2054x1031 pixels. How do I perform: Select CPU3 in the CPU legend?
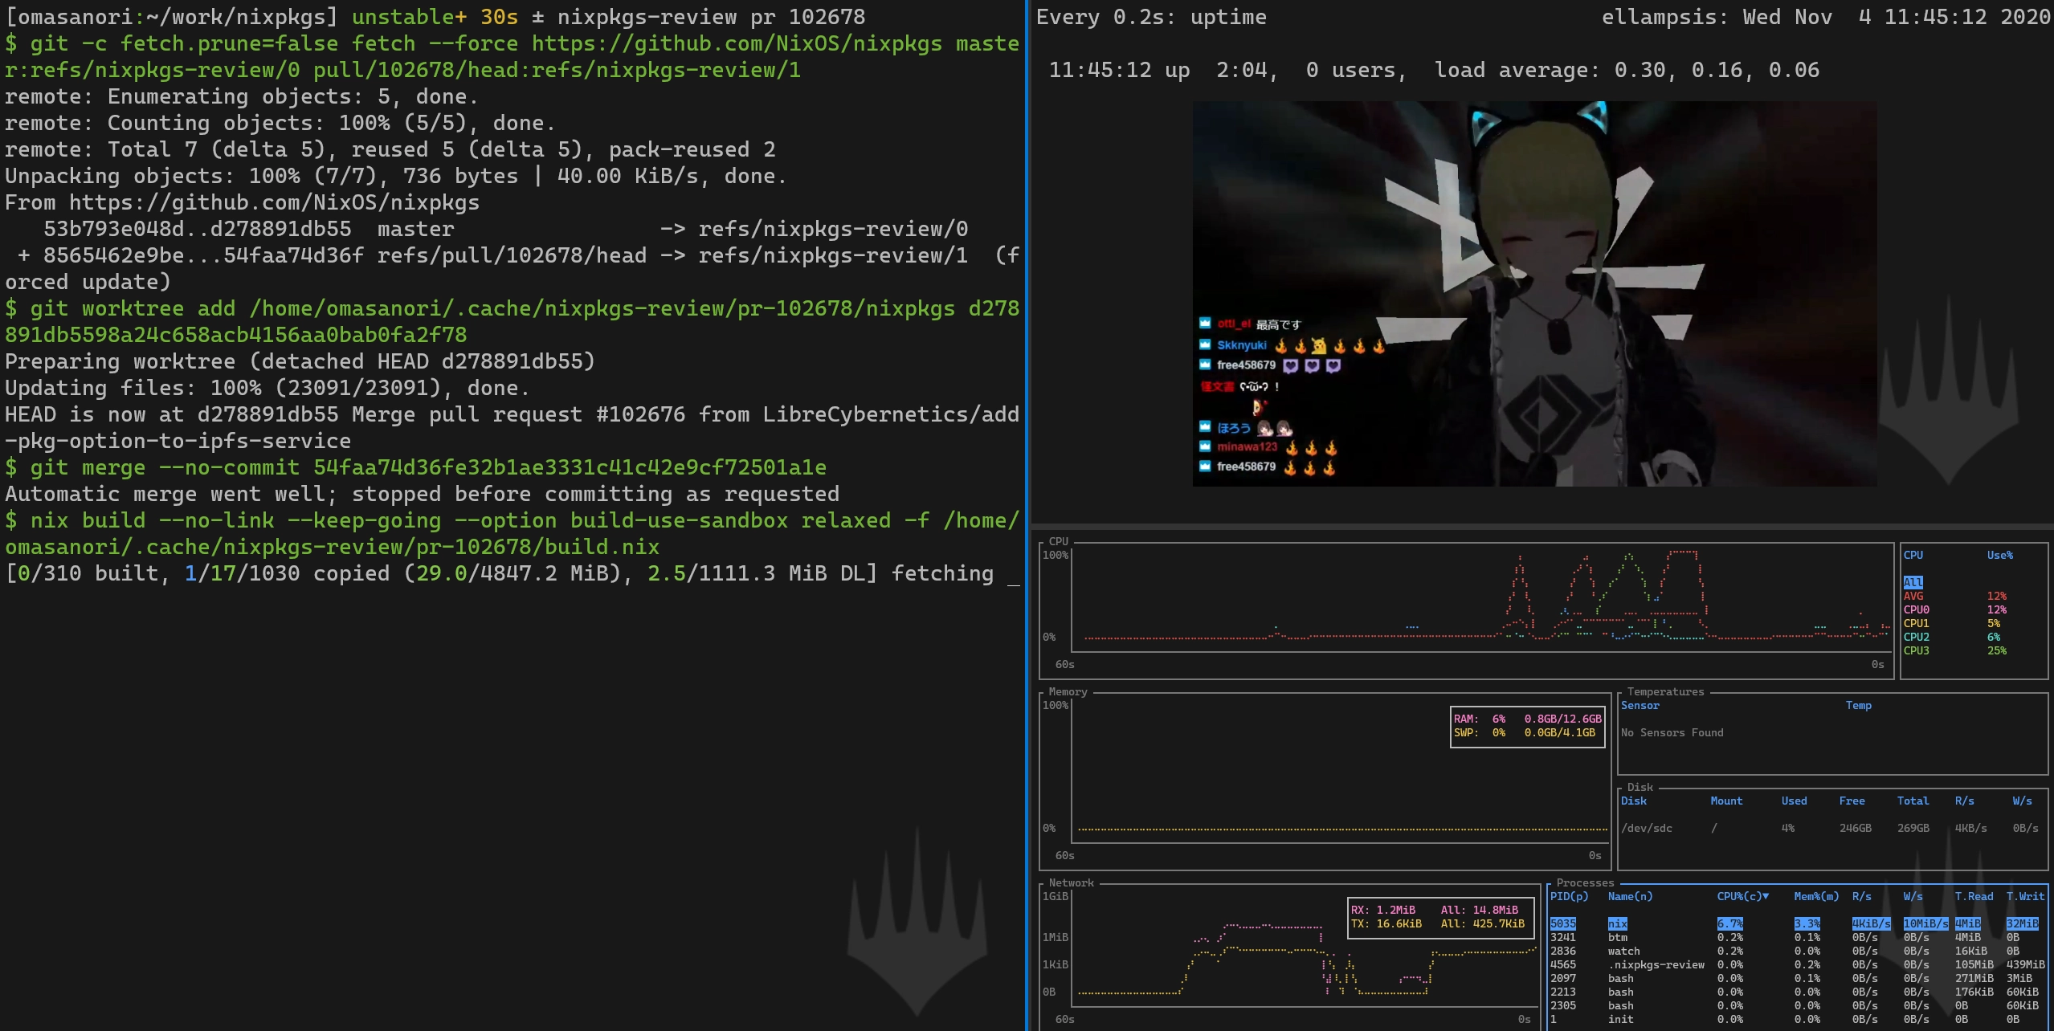pyautogui.click(x=1916, y=650)
